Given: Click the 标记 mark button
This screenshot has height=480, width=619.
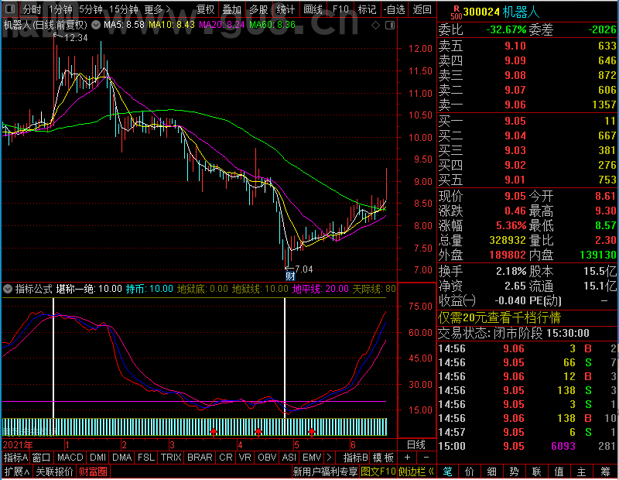Looking at the screenshot, I should click(x=367, y=9).
